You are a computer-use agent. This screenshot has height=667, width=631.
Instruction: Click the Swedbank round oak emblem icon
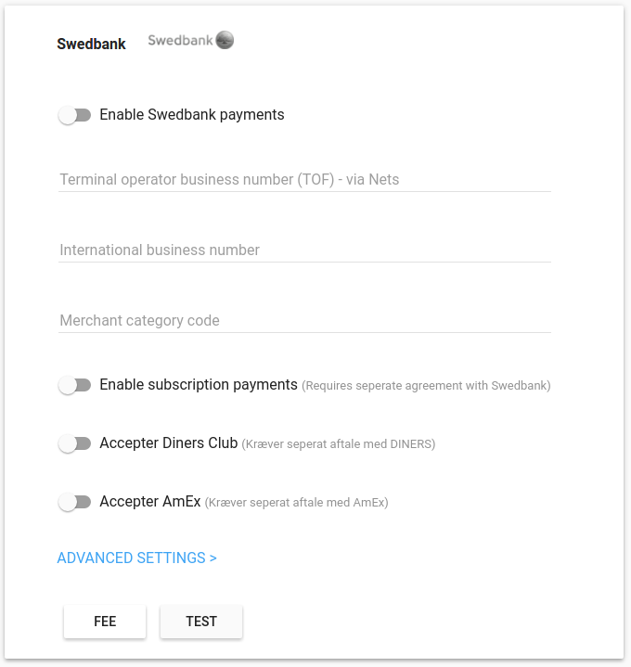(225, 40)
